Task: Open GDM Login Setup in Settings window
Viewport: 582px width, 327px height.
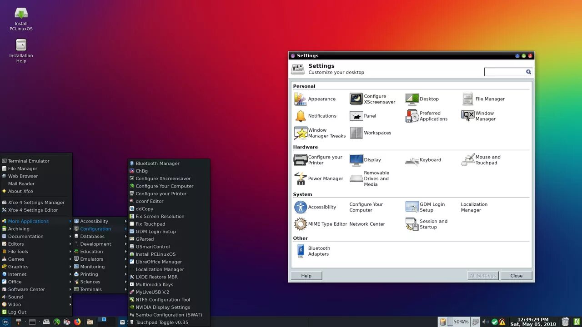Action: click(425, 207)
